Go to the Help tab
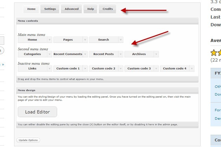This screenshot has height=147, width=221. (x=90, y=9)
